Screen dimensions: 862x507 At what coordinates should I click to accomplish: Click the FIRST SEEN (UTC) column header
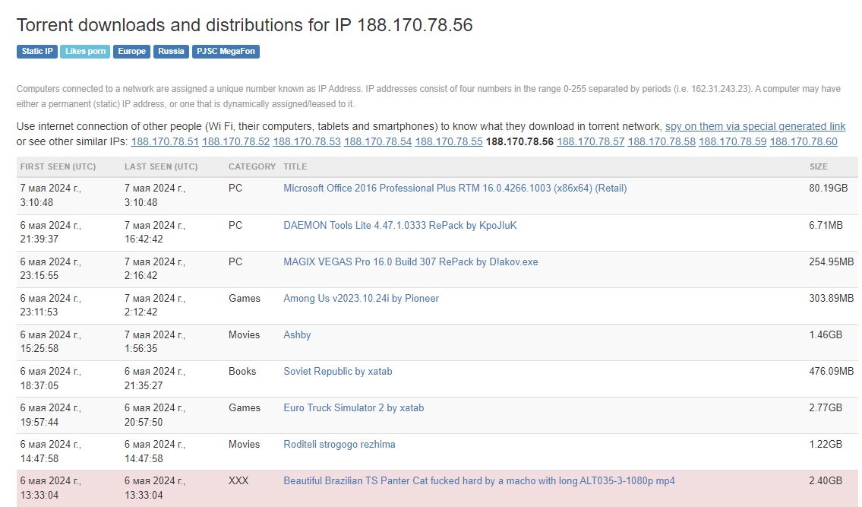(x=58, y=166)
